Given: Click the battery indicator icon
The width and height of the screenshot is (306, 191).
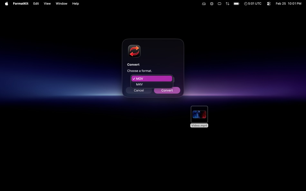Looking at the screenshot, I should point(236,4).
